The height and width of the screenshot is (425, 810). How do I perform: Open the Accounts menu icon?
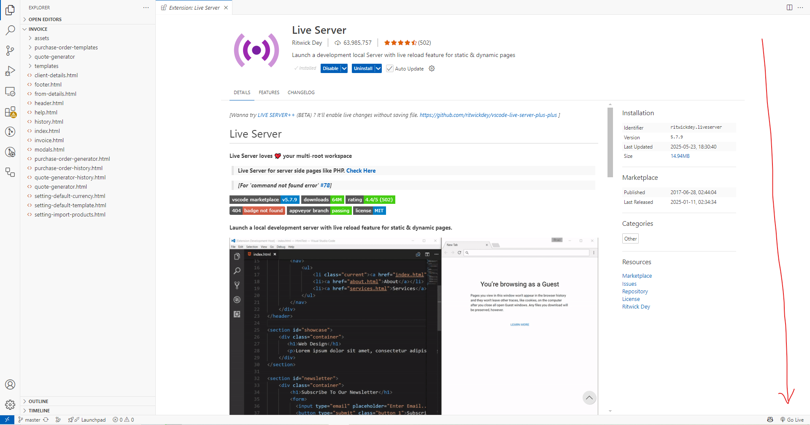(10, 384)
